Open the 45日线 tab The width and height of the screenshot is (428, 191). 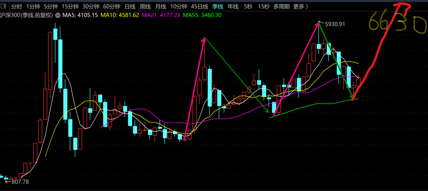pos(199,7)
